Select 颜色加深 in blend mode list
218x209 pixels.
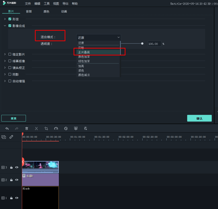tap(98, 57)
